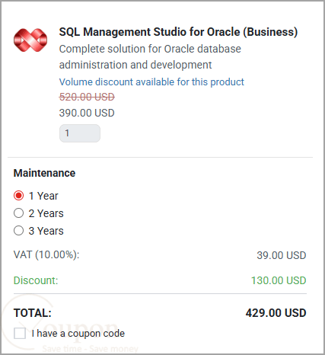The width and height of the screenshot is (325, 355).
Task: Click the VAT (10.00%) label
Action: tap(46, 254)
